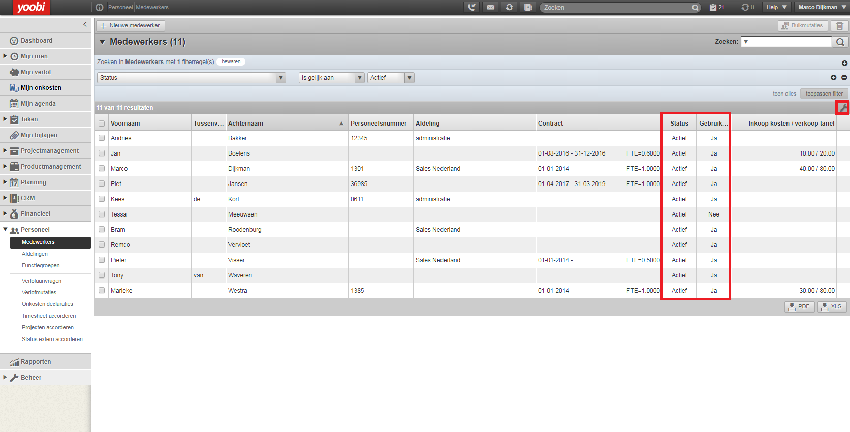Open tasks clipboard icon showing 21
850x432 pixels.
(717, 7)
